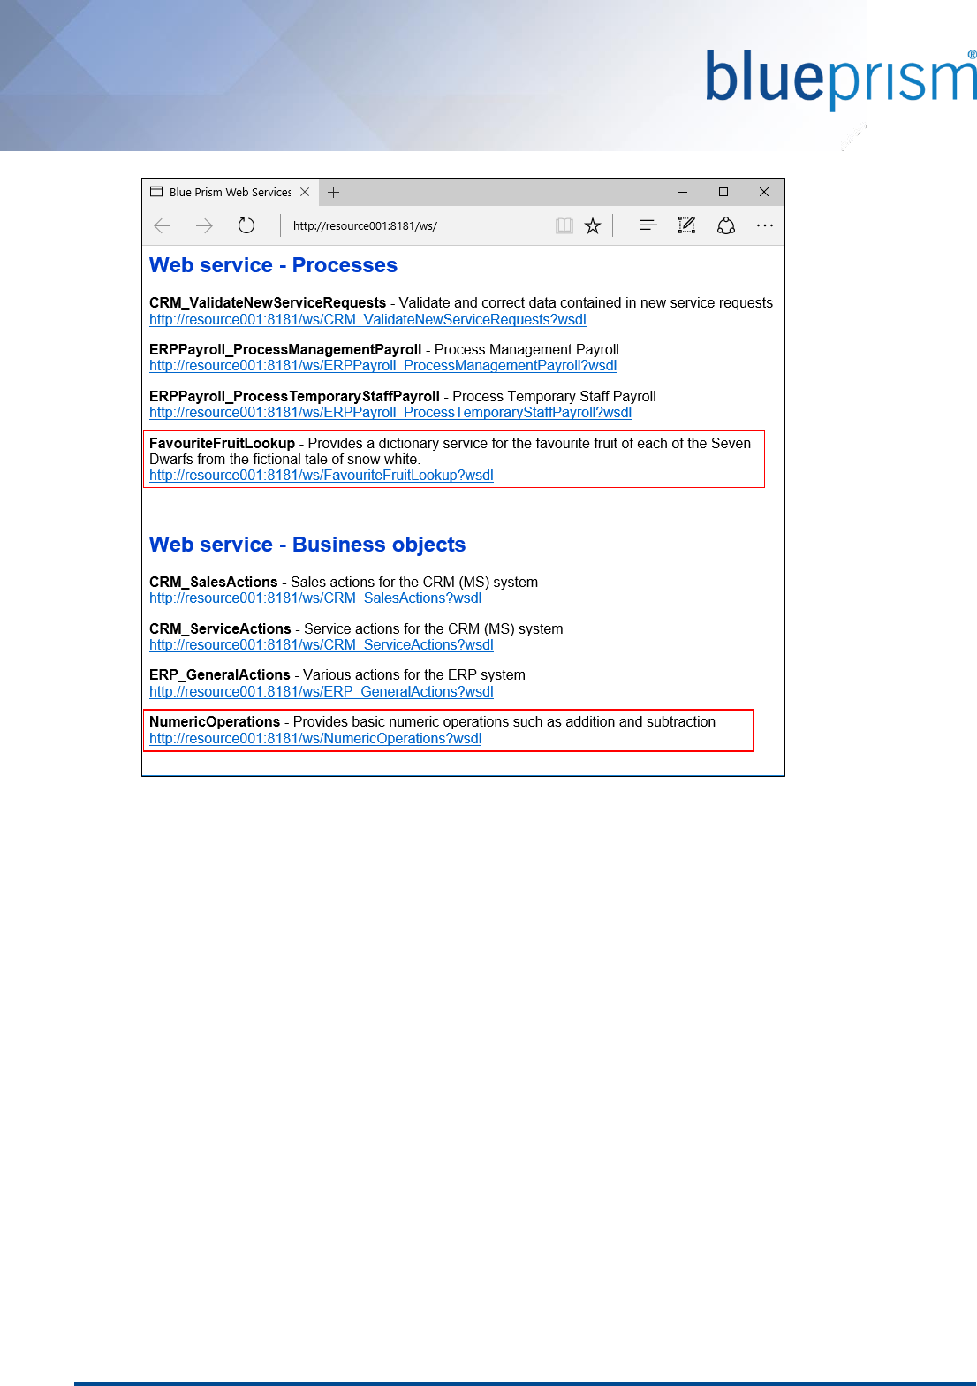The image size is (977, 1386).
Task: Open a new tab with plus button
Action: click(x=333, y=192)
